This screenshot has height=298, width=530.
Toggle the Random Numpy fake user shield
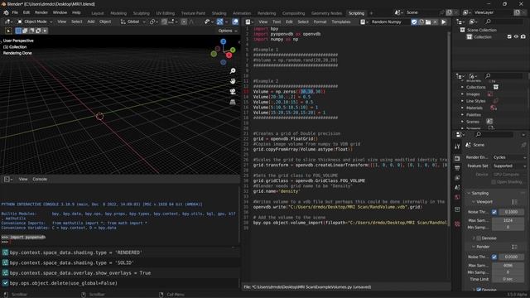point(414,22)
